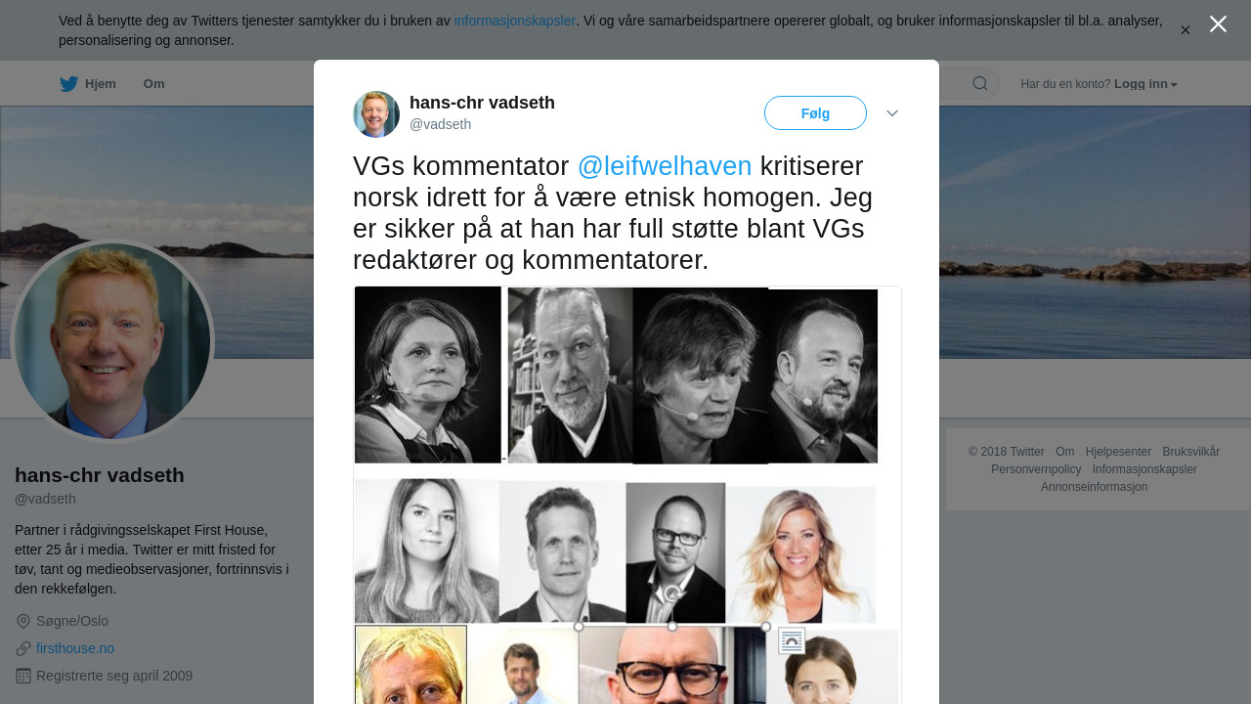This screenshot has width=1251, height=704.
Task: Expand the Logg inn dropdown
Action: (1145, 84)
